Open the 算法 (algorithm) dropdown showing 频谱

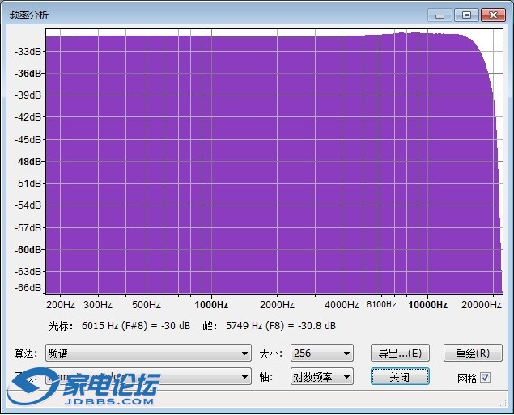point(148,353)
